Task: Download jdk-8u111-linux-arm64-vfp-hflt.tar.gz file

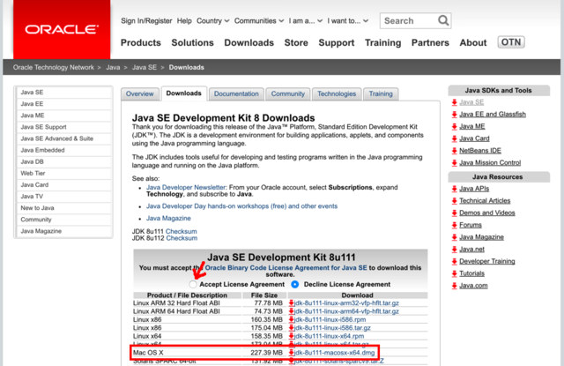Action: coord(346,311)
